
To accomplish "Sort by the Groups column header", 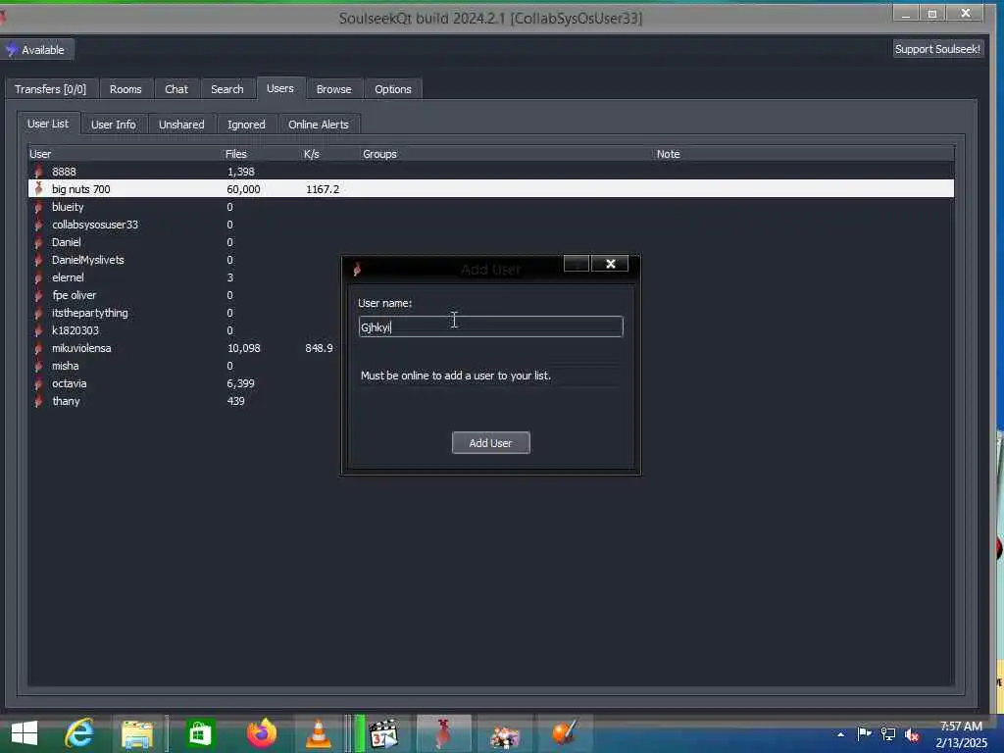I will [x=379, y=154].
